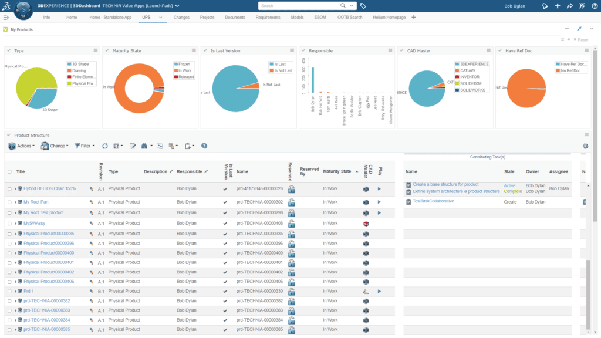Click the edit pencil in the Description column header

[x=171, y=172]
